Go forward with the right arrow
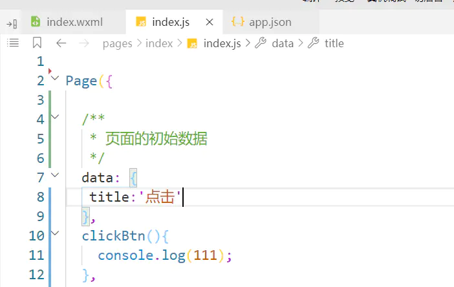This screenshot has height=287, width=454. point(84,43)
